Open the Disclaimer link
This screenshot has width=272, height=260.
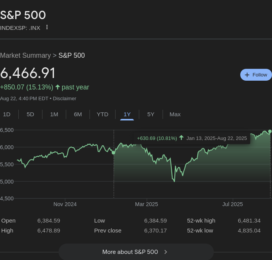pos(64,99)
